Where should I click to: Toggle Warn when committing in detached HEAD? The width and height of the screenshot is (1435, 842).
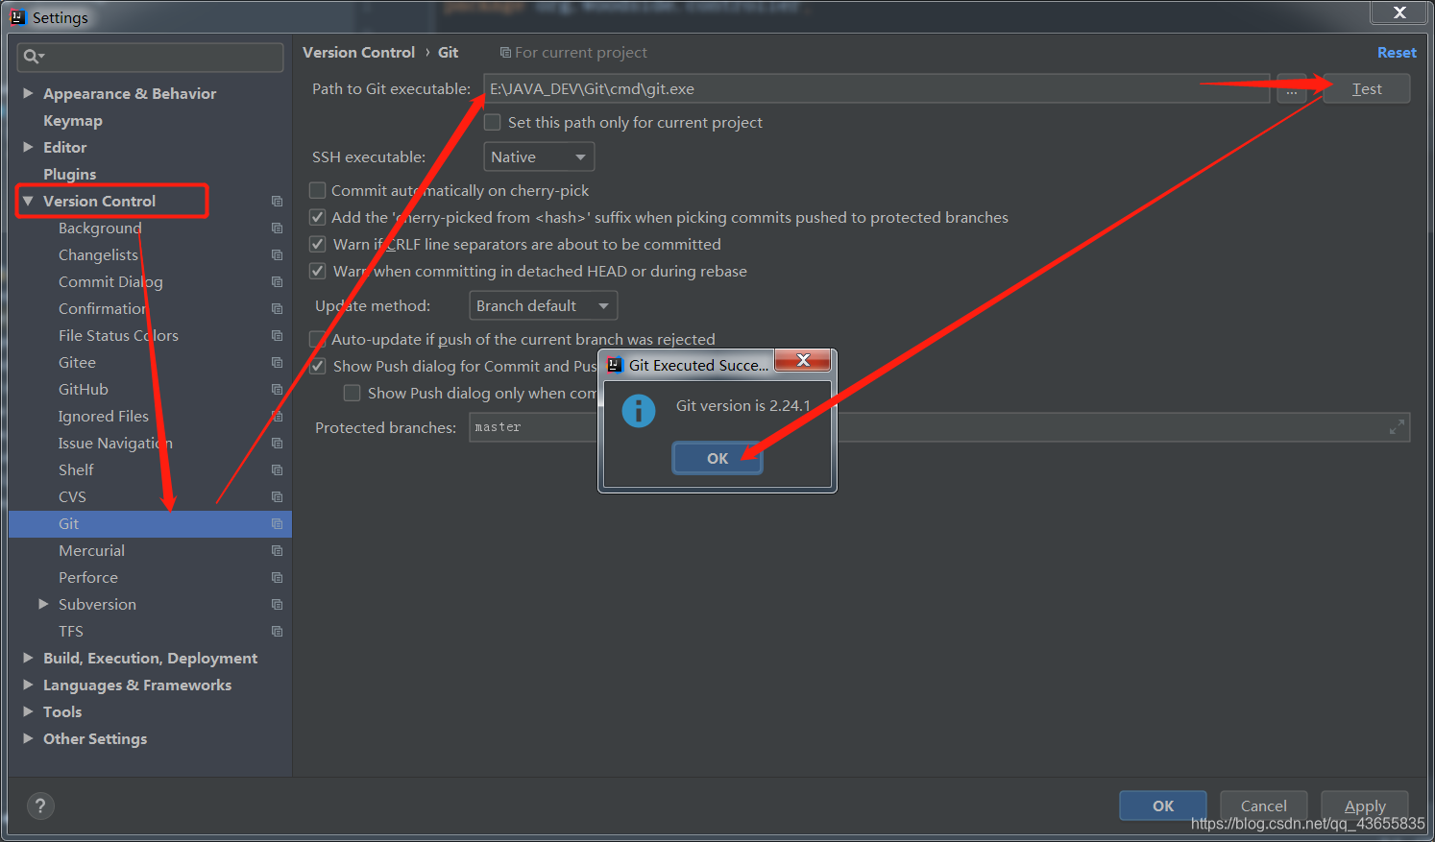point(318,272)
